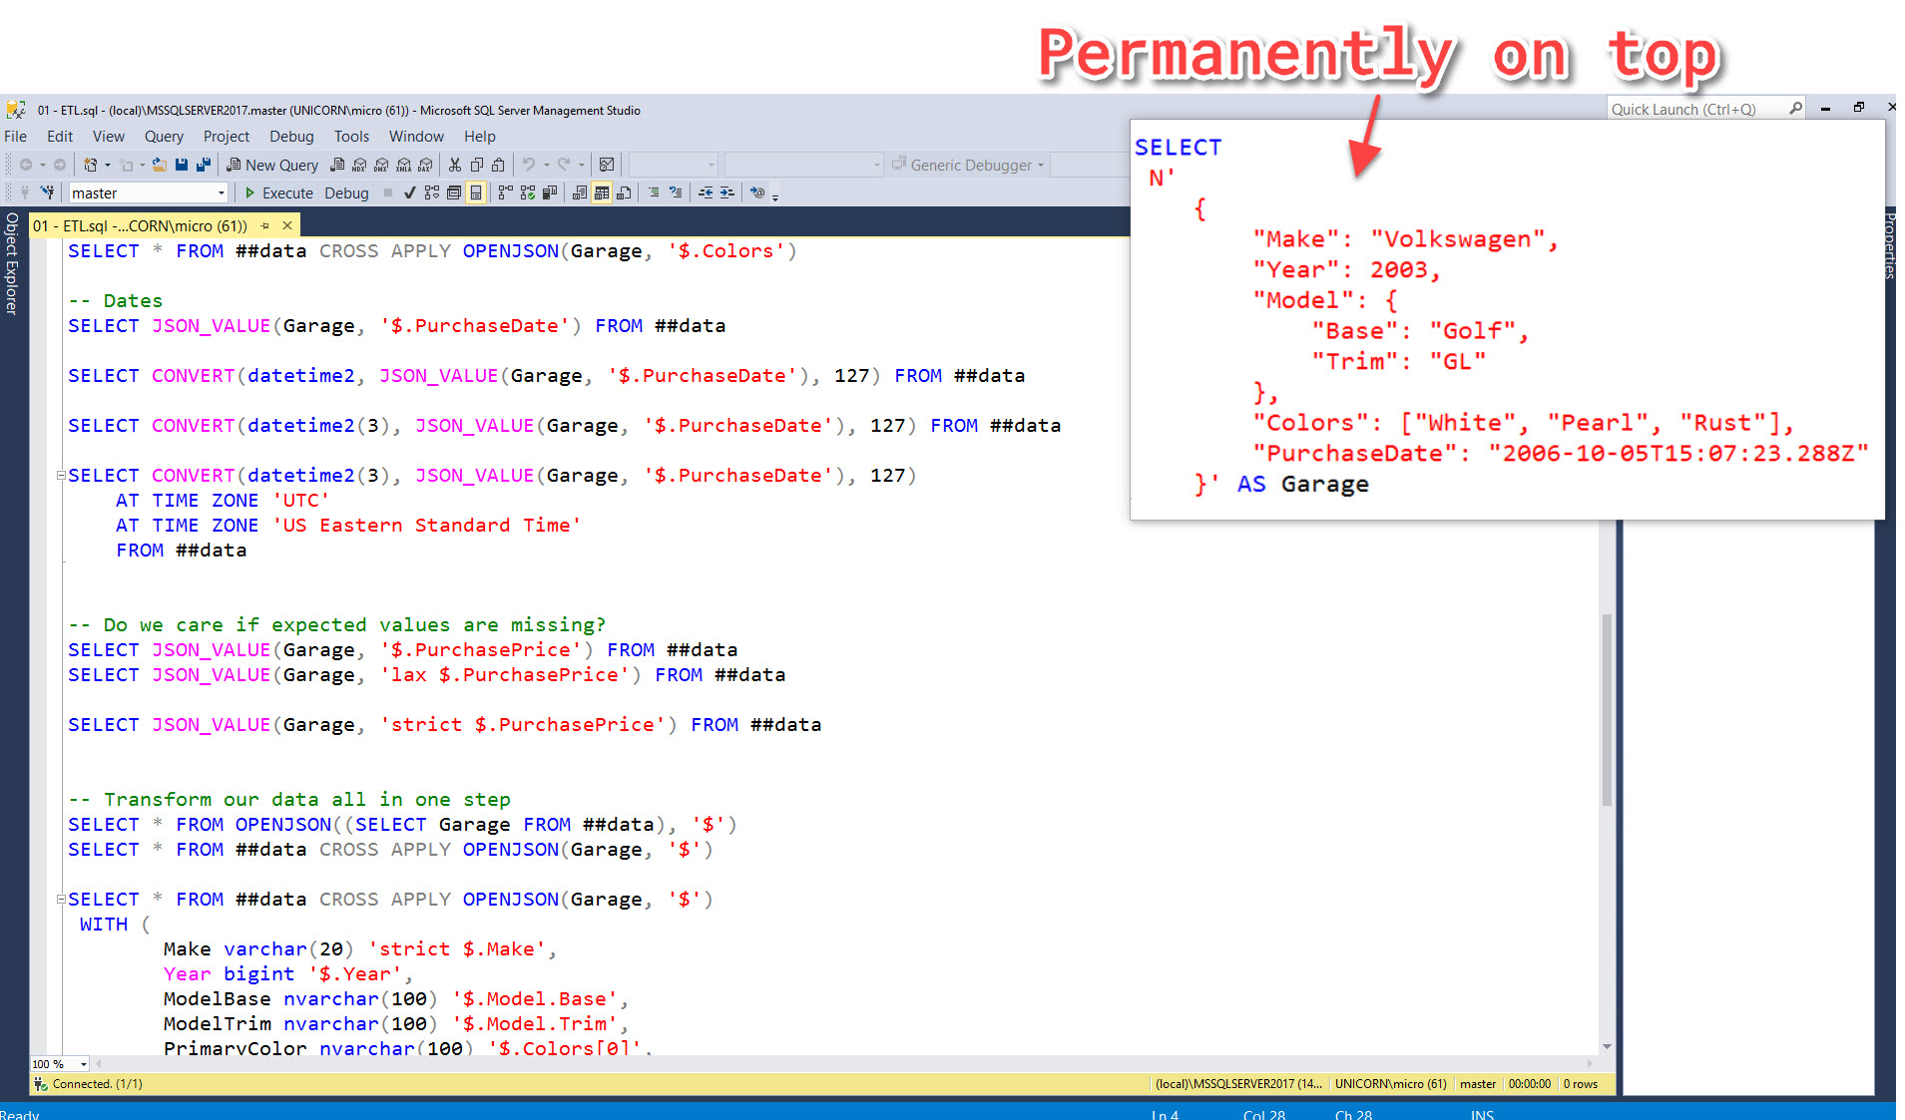Click the Cancel Executing Query stop icon
The height and width of the screenshot is (1120, 1905).
click(388, 192)
